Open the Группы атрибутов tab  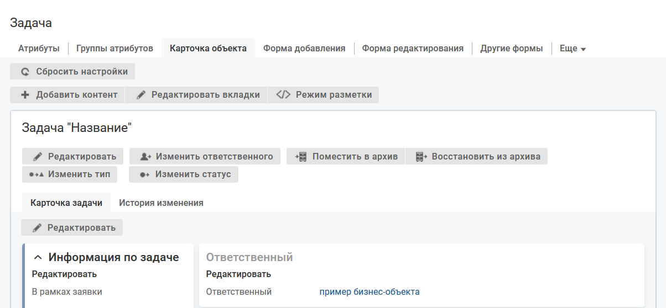[x=115, y=49]
